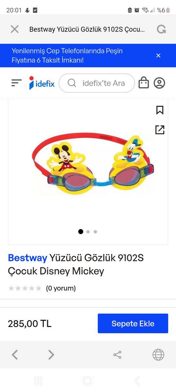Go to idefix home via logo

click(42, 83)
